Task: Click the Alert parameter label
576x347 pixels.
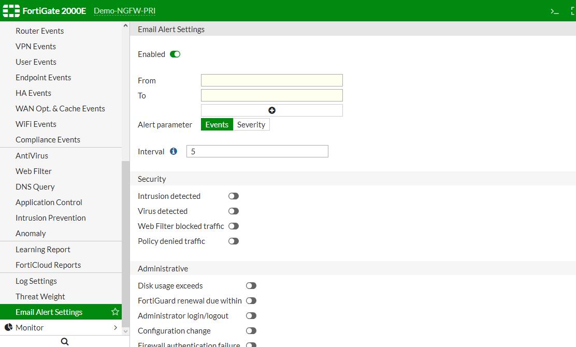Action: point(165,125)
